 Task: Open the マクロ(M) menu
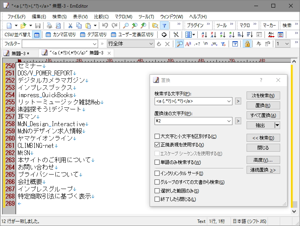[123, 17]
